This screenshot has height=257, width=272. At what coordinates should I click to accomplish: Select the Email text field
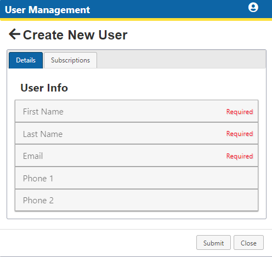tap(137, 156)
